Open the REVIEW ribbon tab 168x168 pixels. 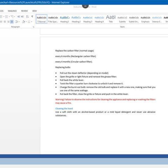pos(24,11)
